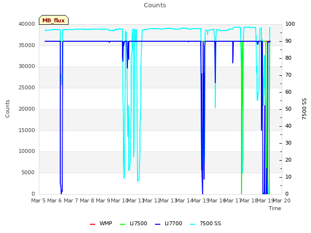Image resolution: width=311 pixels, height=233 pixels.
Task: Click the Mar 5 date tick label
Action: pos(39,200)
